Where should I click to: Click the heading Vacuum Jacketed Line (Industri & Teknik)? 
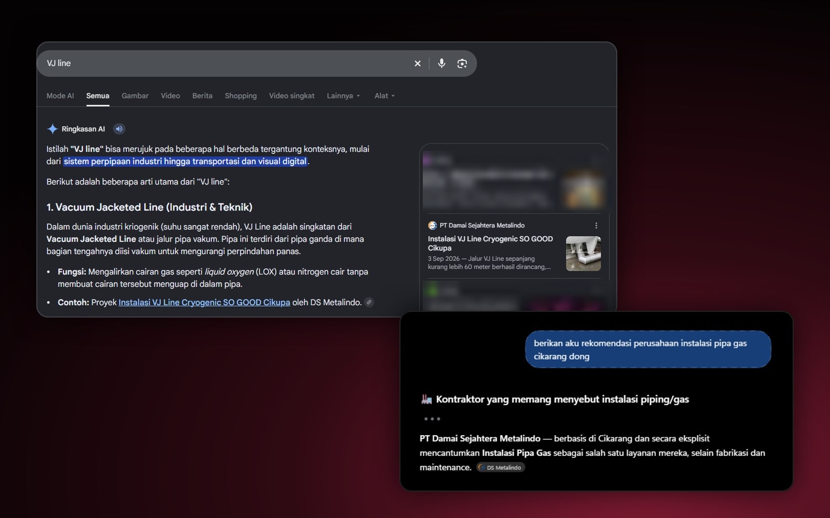pyautogui.click(x=149, y=207)
